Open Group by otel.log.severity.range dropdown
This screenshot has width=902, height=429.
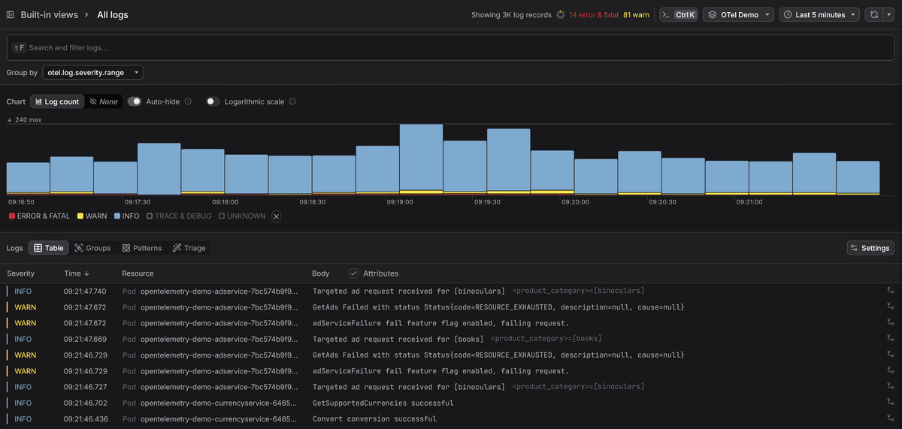[x=93, y=73]
